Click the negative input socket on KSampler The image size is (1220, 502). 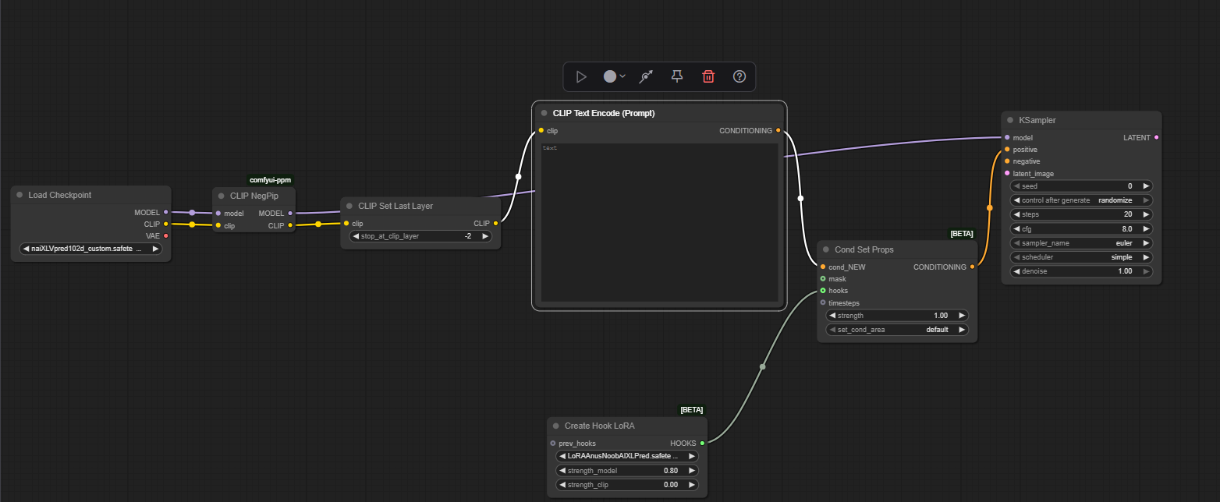click(1007, 161)
